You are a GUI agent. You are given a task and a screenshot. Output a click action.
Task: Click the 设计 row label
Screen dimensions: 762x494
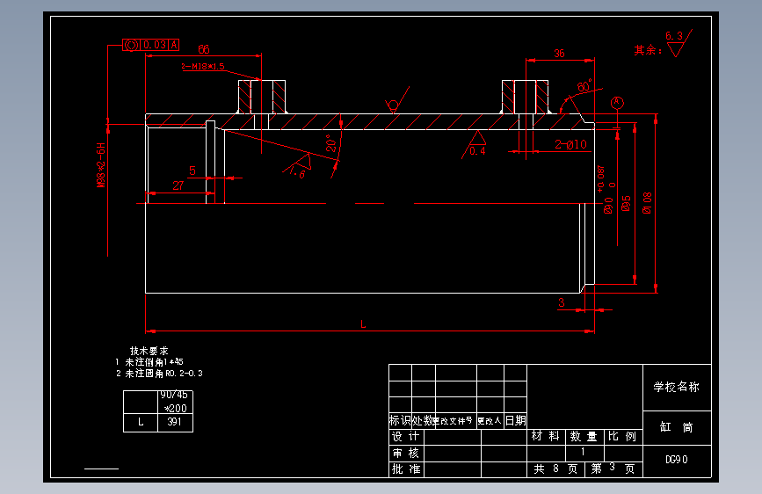[406, 437]
